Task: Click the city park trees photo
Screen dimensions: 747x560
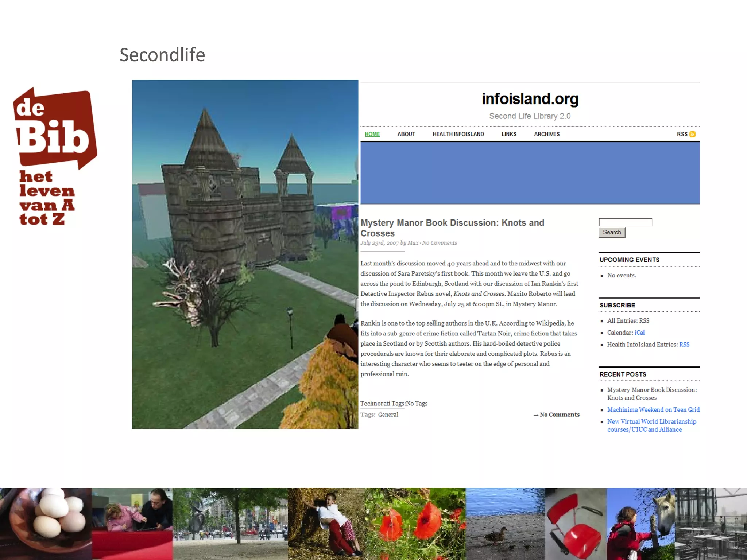Action: [231, 524]
